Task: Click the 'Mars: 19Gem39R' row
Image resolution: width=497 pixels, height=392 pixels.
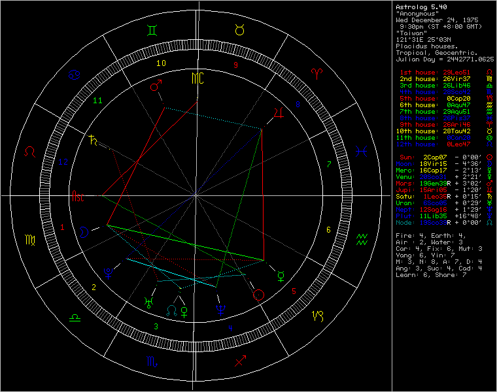Action: 445,184
